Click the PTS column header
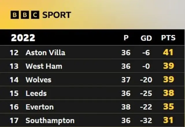 click(x=168, y=38)
